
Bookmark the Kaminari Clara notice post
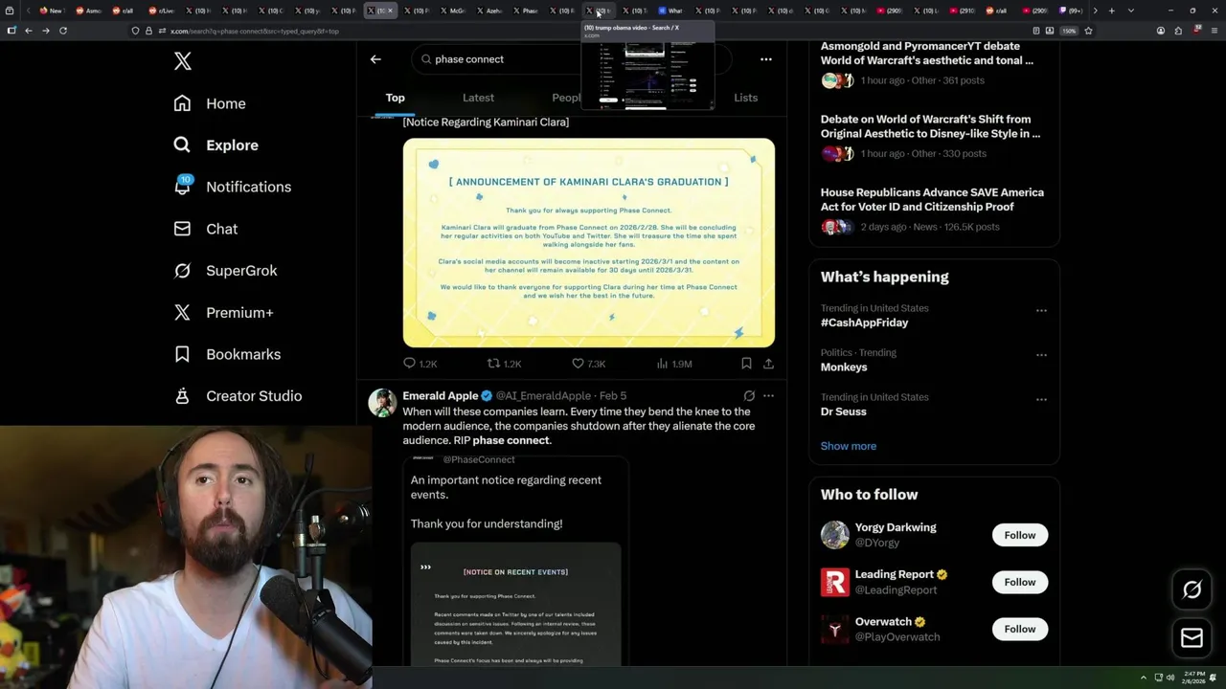point(746,364)
